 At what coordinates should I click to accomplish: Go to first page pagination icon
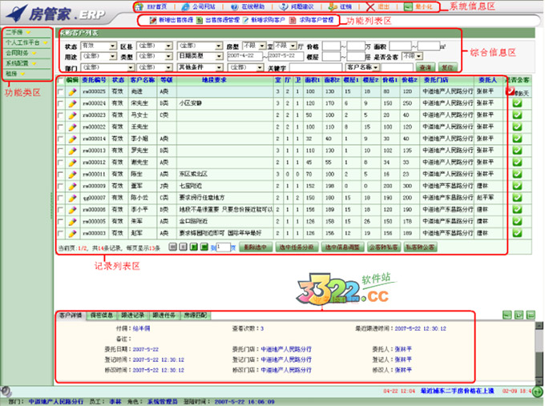pyautogui.click(x=173, y=247)
